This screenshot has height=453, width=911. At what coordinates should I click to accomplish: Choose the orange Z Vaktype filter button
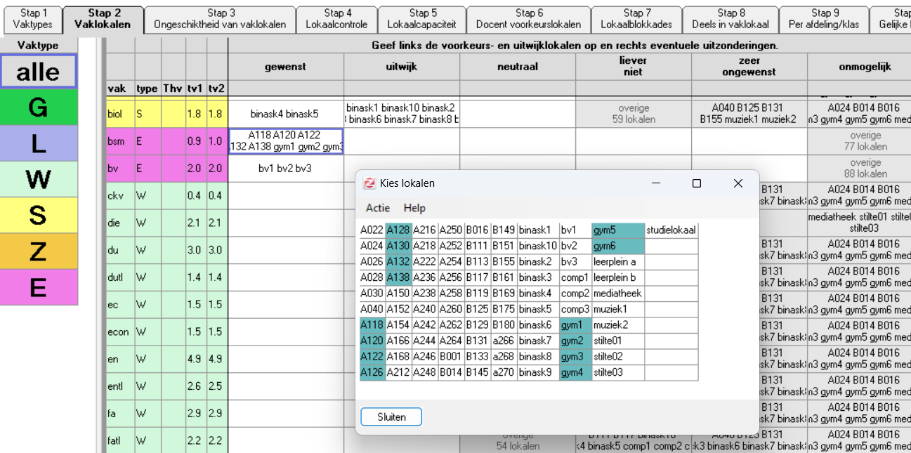(x=39, y=251)
